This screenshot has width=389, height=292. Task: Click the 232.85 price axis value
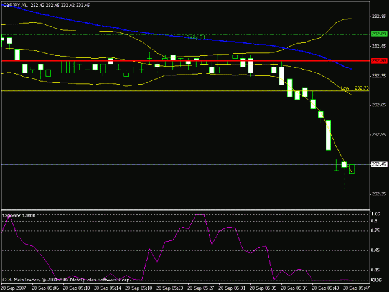[x=379, y=46]
